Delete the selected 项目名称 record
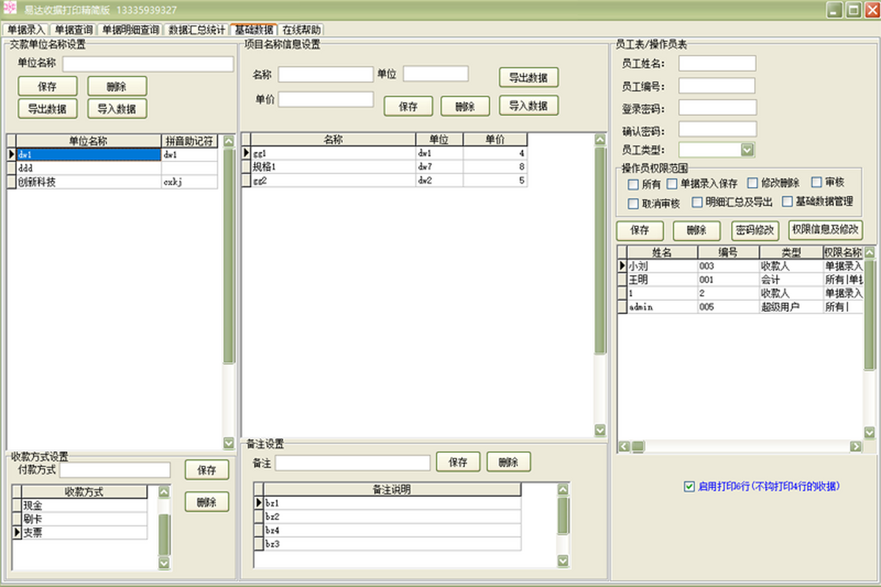 [x=465, y=106]
